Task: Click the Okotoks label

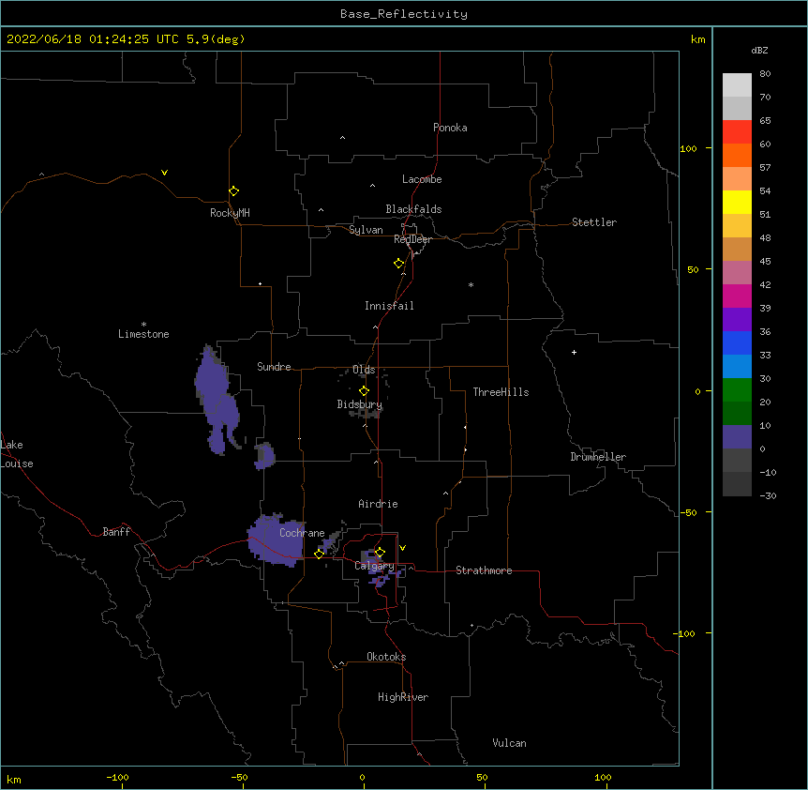Action: 386,657
